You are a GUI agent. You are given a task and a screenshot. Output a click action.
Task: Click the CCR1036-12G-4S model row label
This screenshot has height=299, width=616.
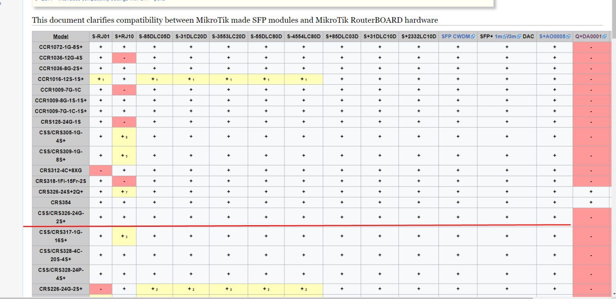(61, 58)
